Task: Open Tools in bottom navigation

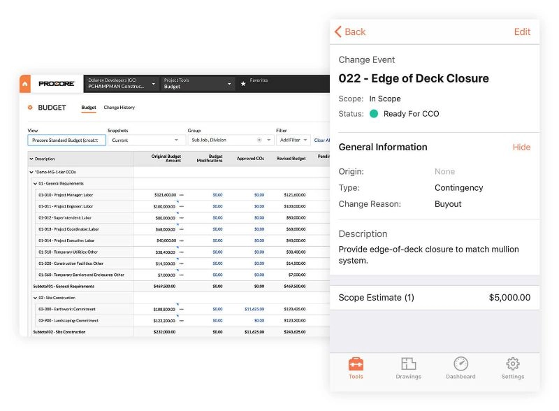Action: pyautogui.click(x=356, y=368)
